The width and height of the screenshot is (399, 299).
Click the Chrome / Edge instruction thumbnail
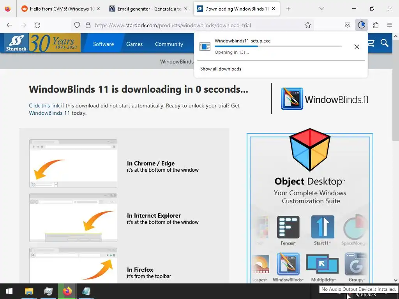[73, 164]
